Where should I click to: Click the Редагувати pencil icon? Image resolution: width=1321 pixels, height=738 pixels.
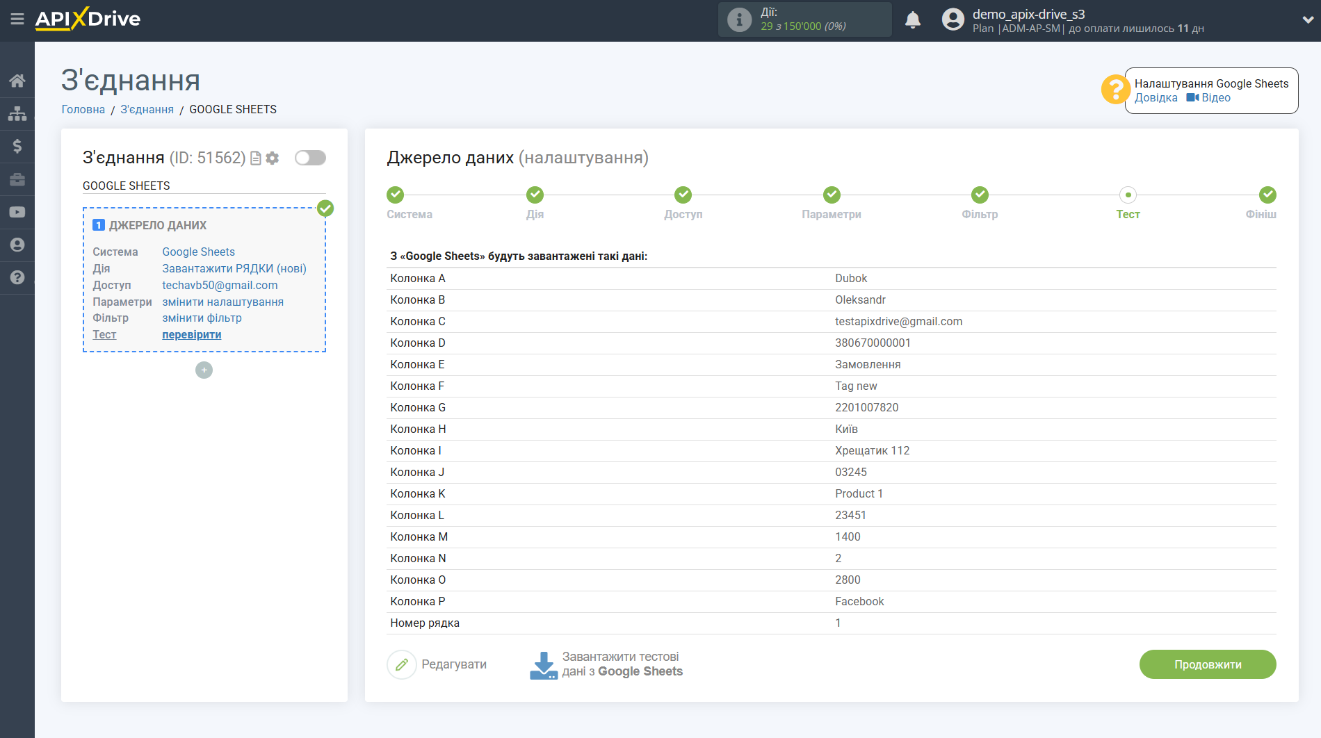tap(401, 665)
